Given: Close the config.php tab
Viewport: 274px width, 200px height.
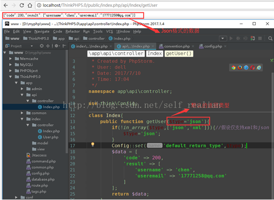Looking at the screenshot, I should 225,46.
